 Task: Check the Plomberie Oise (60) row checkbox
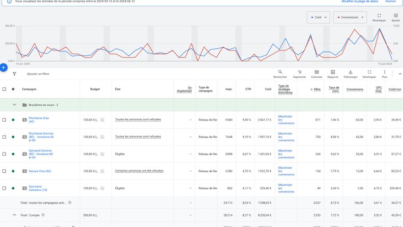[4, 120]
